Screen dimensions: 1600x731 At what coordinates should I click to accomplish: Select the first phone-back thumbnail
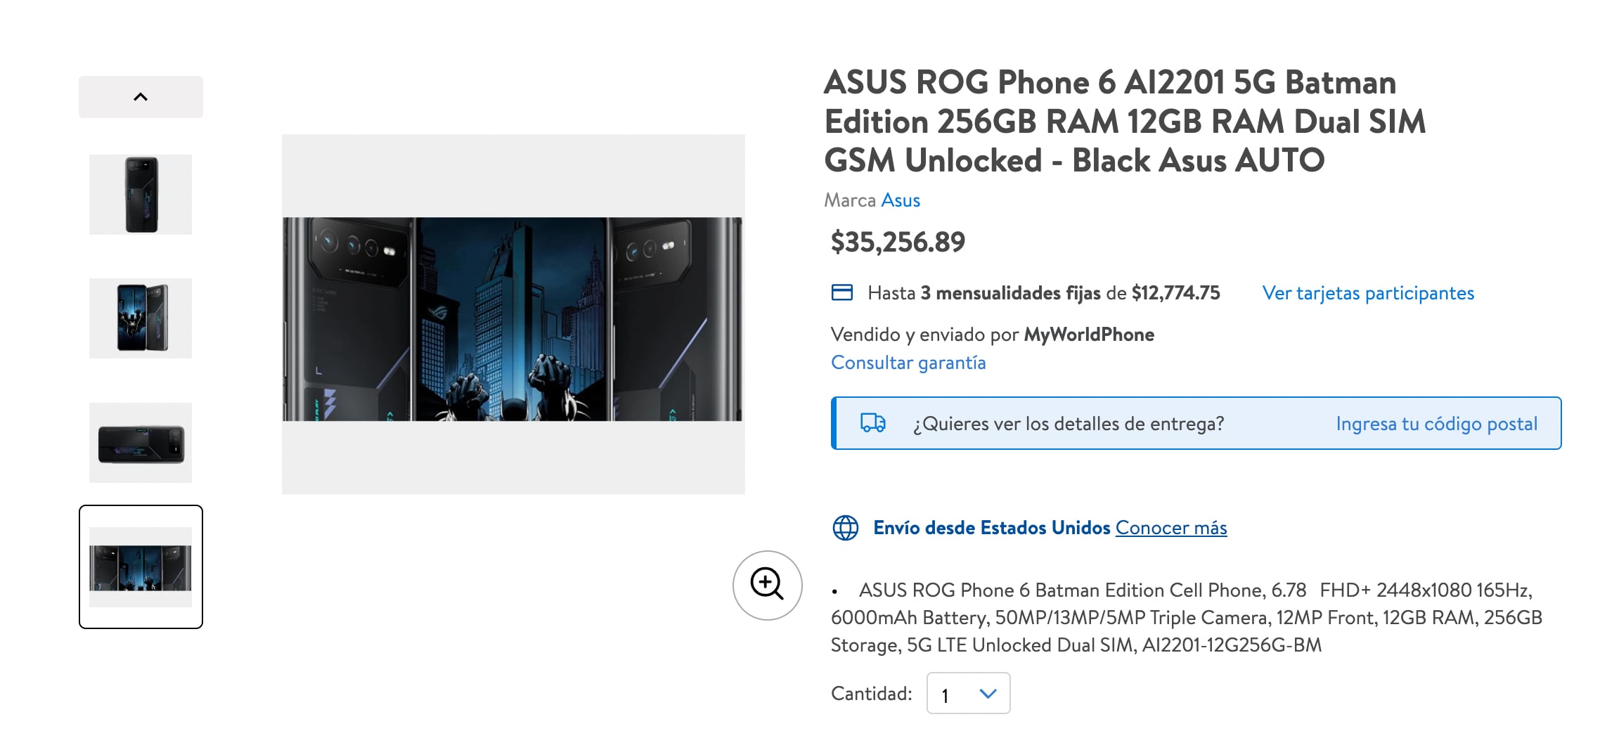141,195
